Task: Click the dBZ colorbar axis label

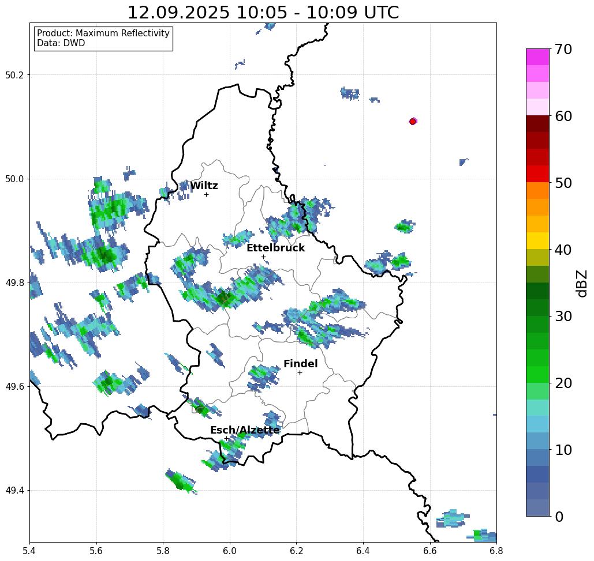Action: (x=581, y=283)
